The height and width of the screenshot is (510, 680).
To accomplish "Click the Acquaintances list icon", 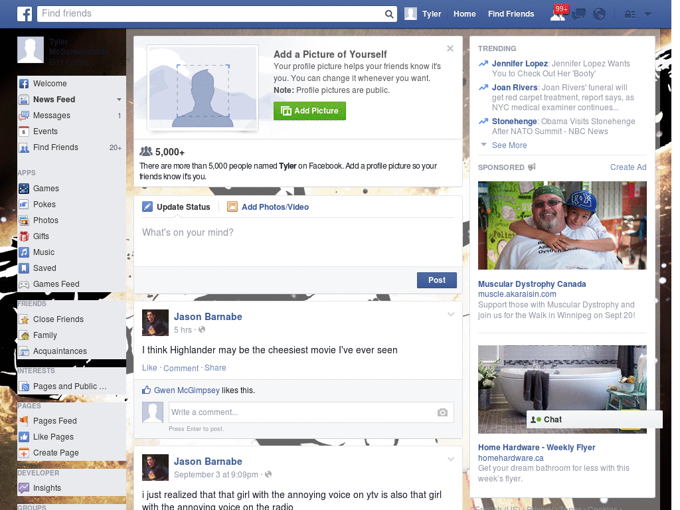I will click(x=24, y=351).
